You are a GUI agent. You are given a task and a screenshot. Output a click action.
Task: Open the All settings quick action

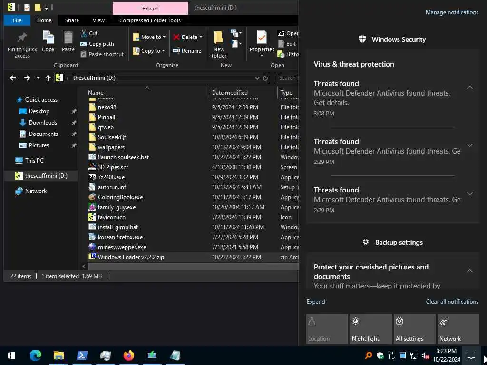[x=415, y=329]
